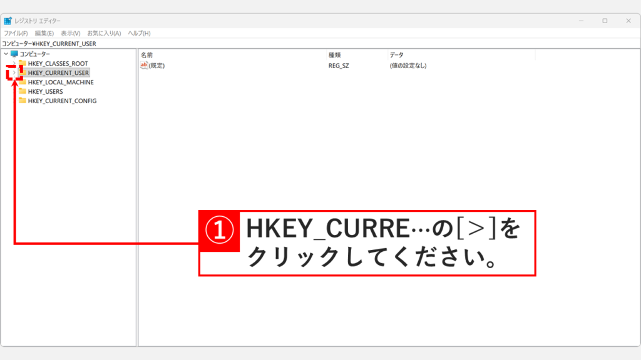Collapse the コンピューター node via its chevron
This screenshot has height=360, width=641.
(x=6, y=54)
